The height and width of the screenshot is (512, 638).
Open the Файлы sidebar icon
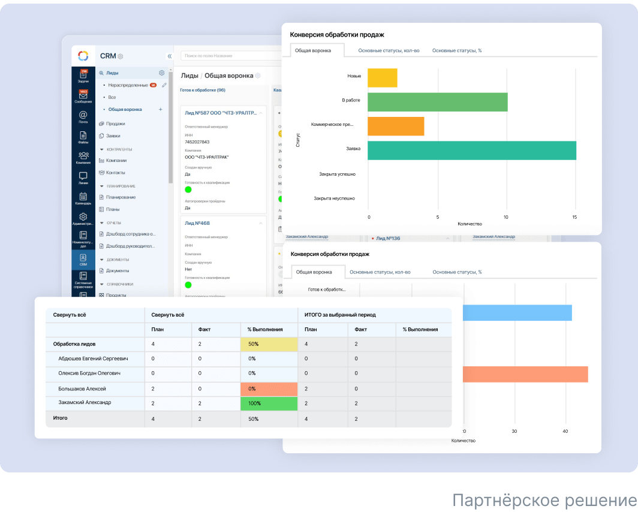tap(83, 136)
